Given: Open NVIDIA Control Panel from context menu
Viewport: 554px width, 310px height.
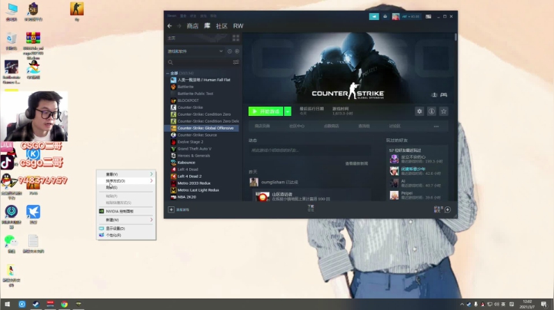Looking at the screenshot, I should tap(126, 211).
